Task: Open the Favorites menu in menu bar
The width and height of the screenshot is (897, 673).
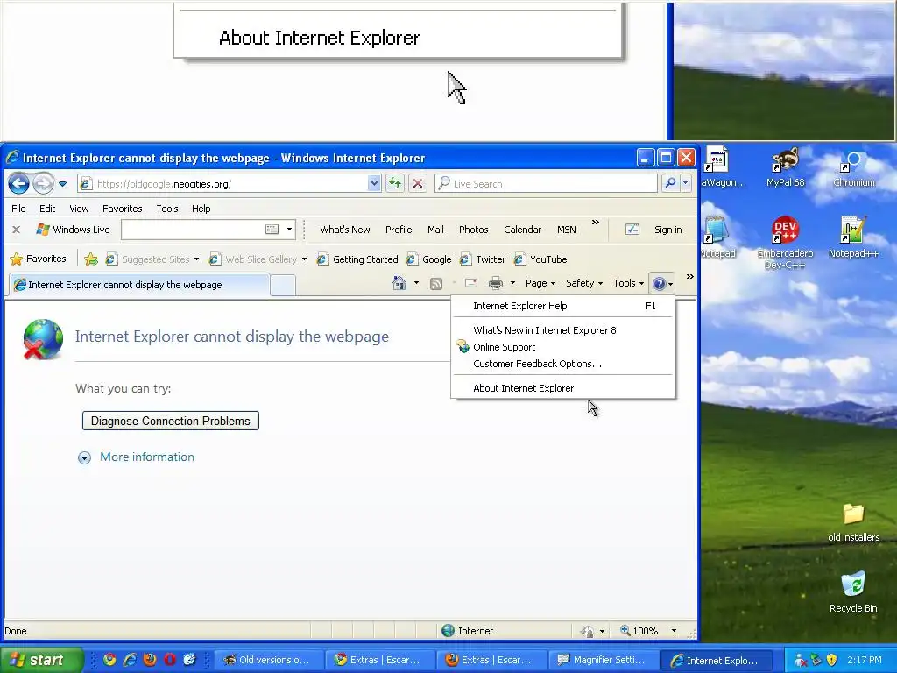Action: (x=122, y=209)
